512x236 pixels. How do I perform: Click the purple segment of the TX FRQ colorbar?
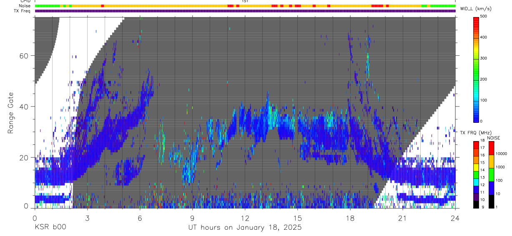476,197
